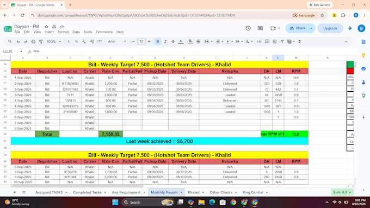
Task: Open File Explorer from taskbar
Action: click(201, 202)
